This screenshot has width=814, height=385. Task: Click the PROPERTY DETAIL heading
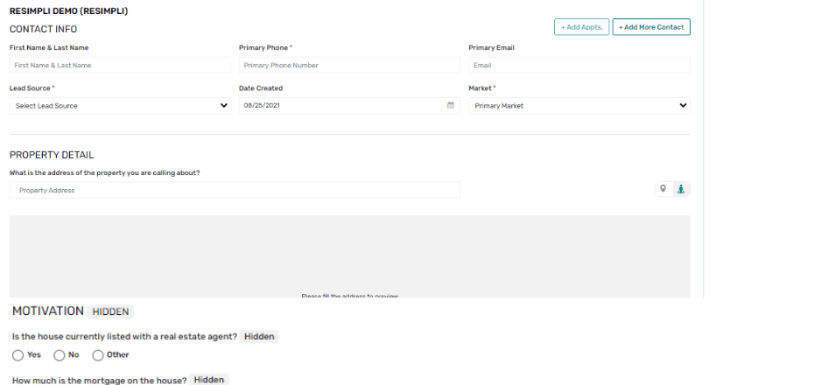(52, 155)
